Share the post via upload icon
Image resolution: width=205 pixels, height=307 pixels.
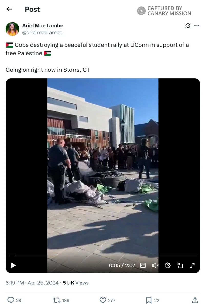coord(195,300)
